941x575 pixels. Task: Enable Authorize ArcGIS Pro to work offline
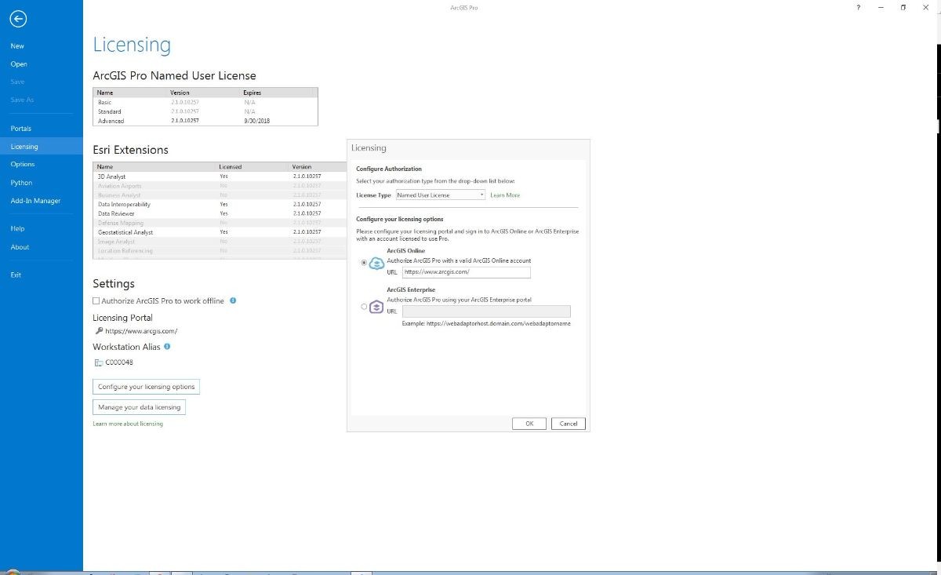coord(96,300)
